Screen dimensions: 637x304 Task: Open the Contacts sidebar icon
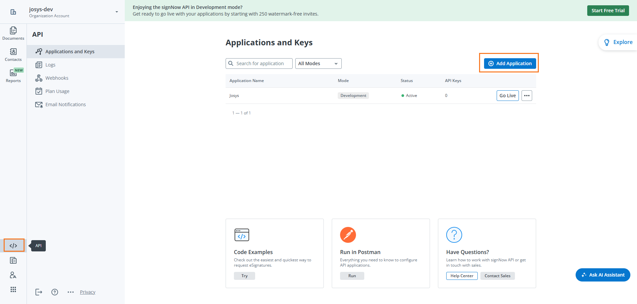[13, 55]
